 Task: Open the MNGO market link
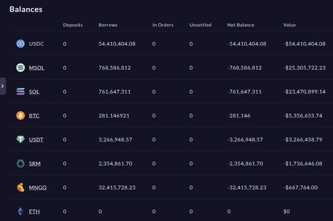(38, 188)
